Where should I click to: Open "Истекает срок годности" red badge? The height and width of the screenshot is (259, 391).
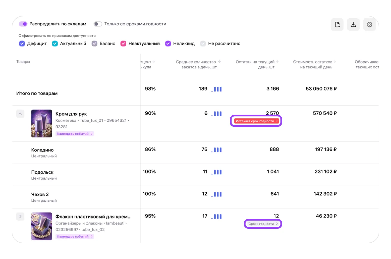point(256,121)
